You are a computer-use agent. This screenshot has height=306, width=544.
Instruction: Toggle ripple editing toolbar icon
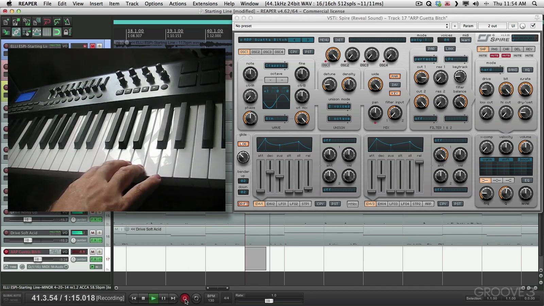(x=27, y=32)
